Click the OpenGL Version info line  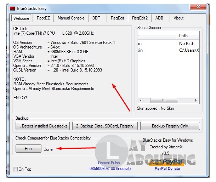point(53,66)
